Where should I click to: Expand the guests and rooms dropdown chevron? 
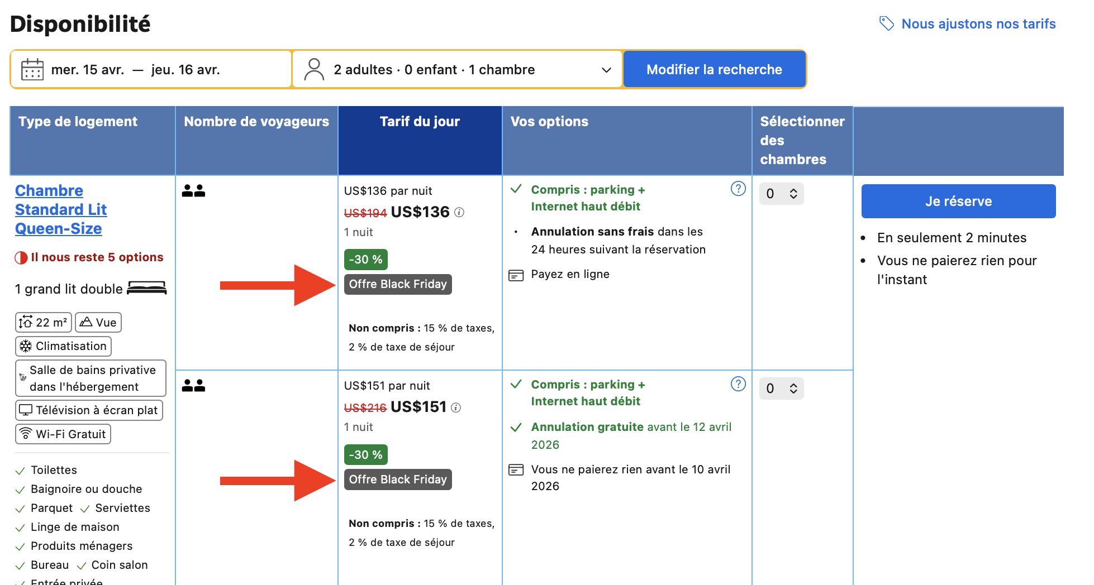coord(606,70)
